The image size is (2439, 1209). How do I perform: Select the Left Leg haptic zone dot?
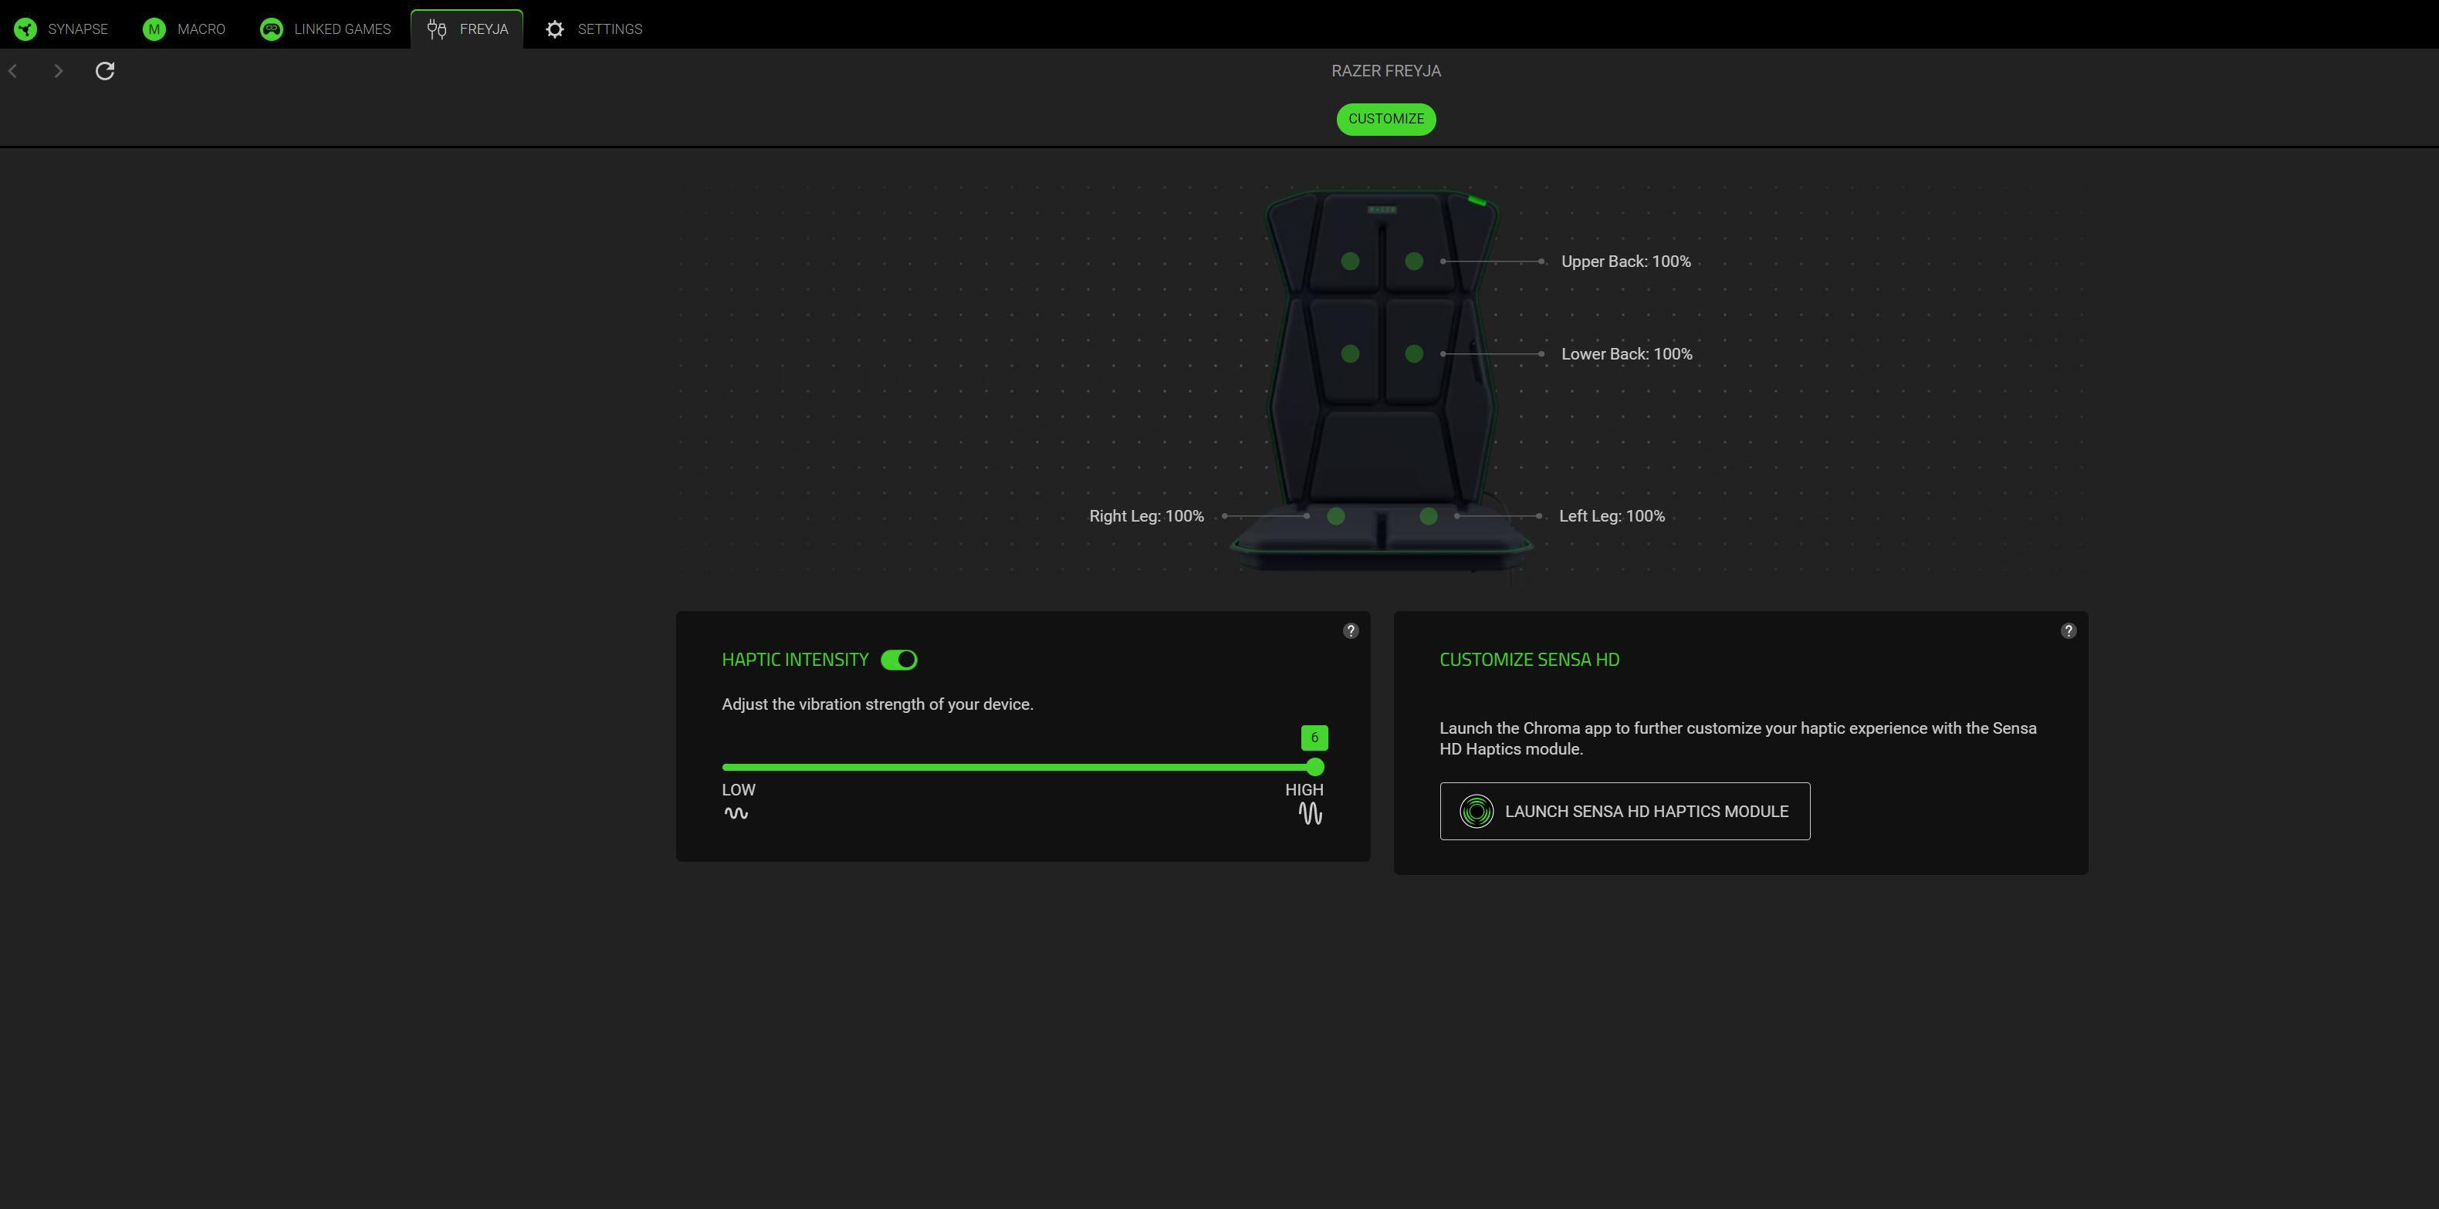click(x=1428, y=516)
